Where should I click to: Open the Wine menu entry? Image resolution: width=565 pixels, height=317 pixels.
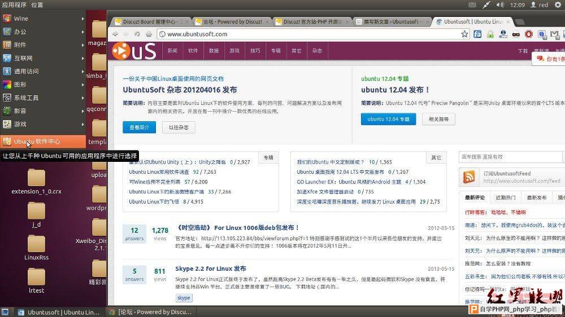pyautogui.click(x=43, y=19)
